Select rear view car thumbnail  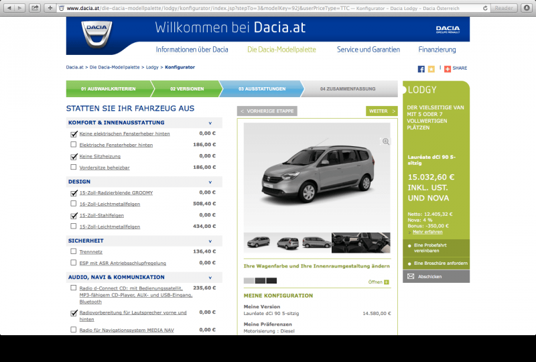click(287, 243)
